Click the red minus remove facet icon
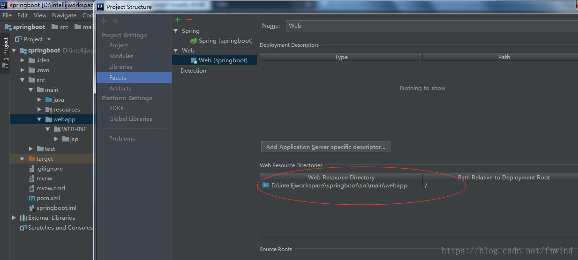578x260 pixels. pyautogui.click(x=189, y=20)
